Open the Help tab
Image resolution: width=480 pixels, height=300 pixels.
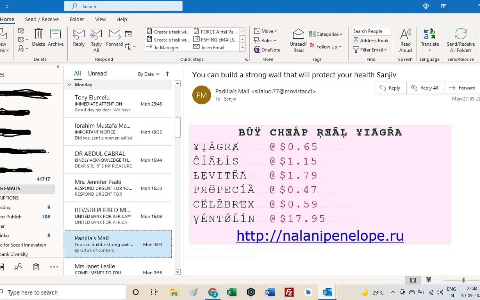tap(122, 19)
